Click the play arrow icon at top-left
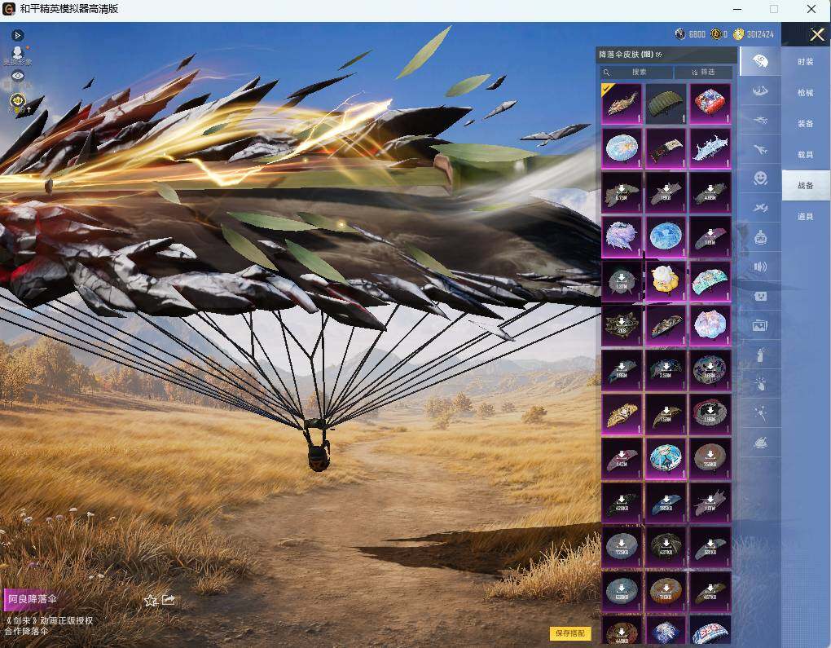 pyautogui.click(x=17, y=35)
